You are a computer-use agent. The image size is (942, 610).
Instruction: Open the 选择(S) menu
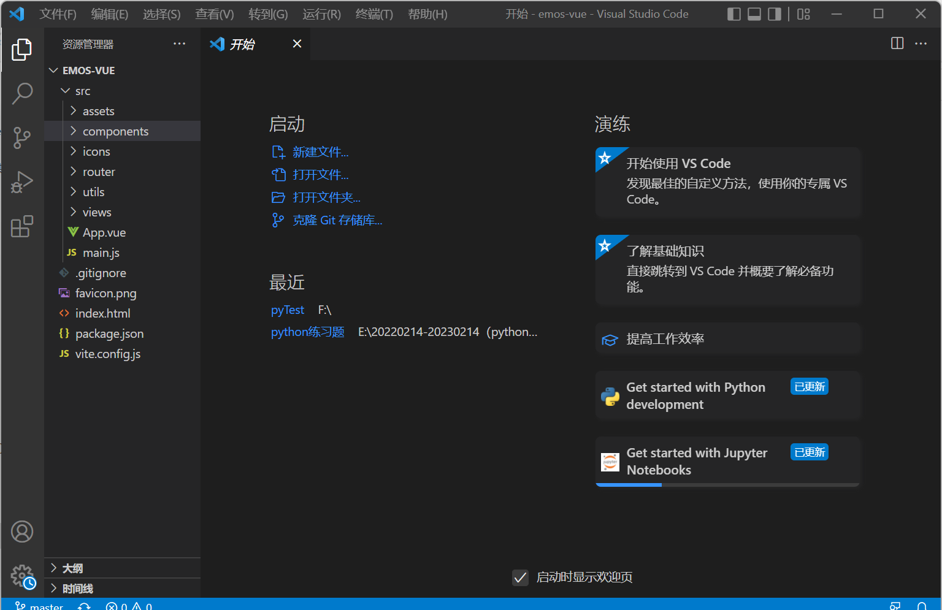pyautogui.click(x=162, y=14)
